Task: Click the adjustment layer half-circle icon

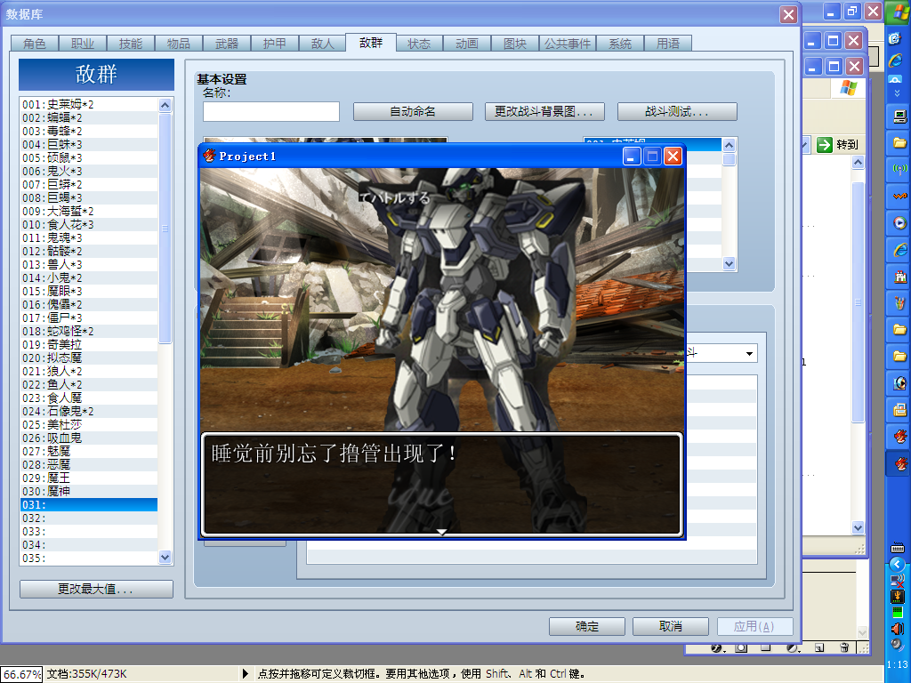Action: point(793,647)
